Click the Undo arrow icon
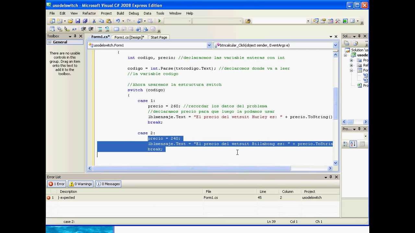This screenshot has width=415, height=233. pos(118,21)
